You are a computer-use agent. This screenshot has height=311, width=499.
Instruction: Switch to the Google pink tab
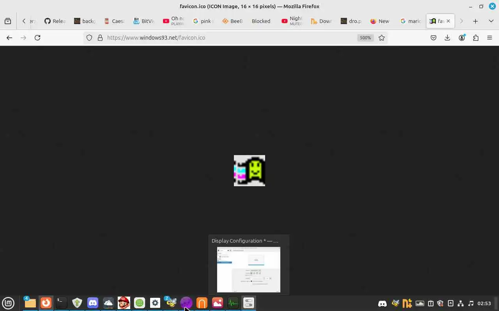coord(203,21)
